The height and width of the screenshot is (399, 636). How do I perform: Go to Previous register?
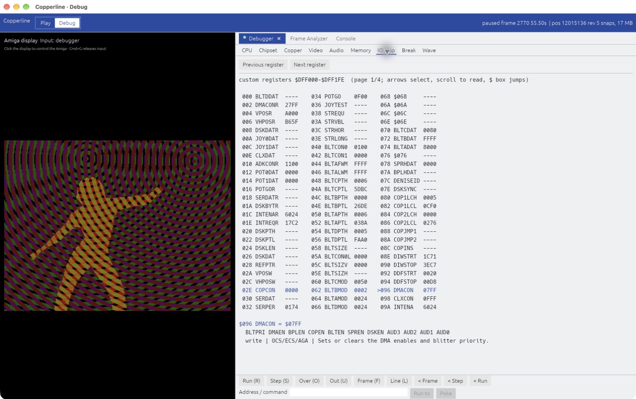[x=263, y=64]
